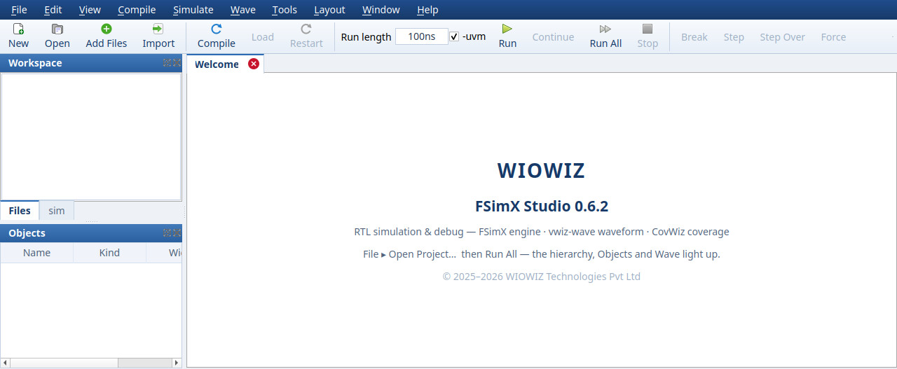Open the Simulate menu

(x=193, y=10)
